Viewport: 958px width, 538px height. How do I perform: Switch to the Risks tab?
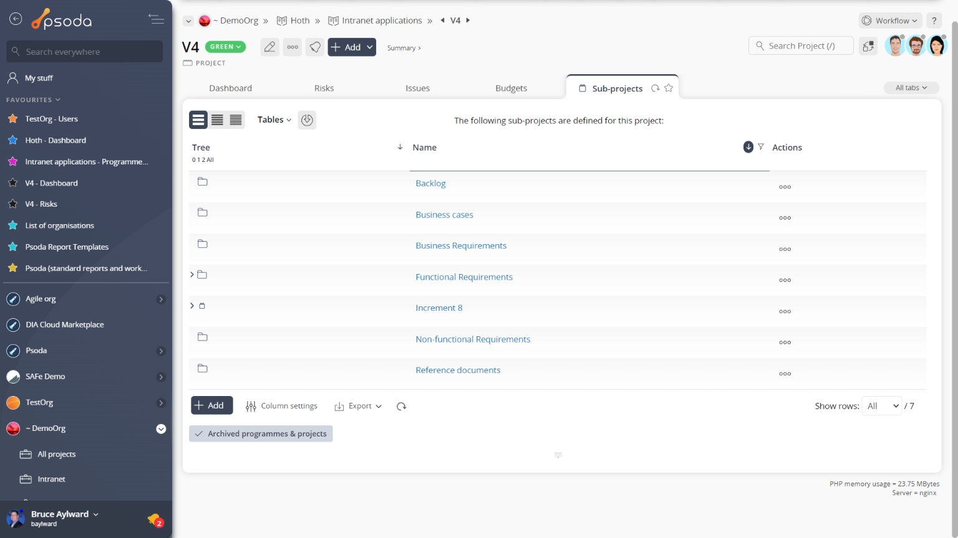coord(324,88)
